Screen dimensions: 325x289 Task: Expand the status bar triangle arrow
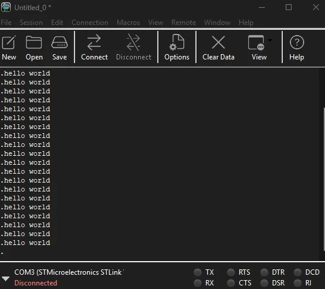click(x=5, y=278)
